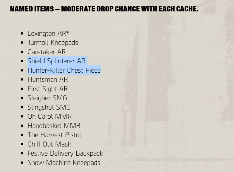Click the Huntsman AR list item
The width and height of the screenshot is (234, 172).
[48, 79]
